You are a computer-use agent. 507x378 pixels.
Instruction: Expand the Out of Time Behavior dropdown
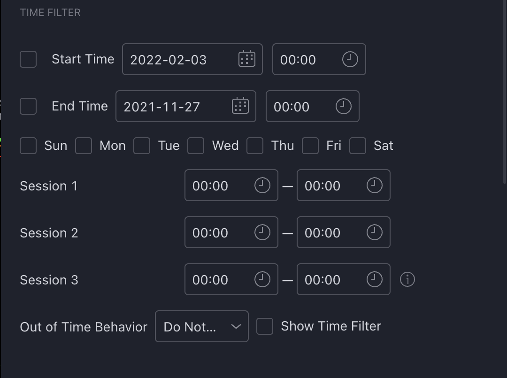pyautogui.click(x=201, y=326)
